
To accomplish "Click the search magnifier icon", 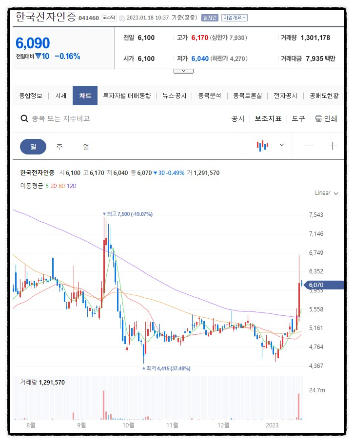I will pos(24,118).
